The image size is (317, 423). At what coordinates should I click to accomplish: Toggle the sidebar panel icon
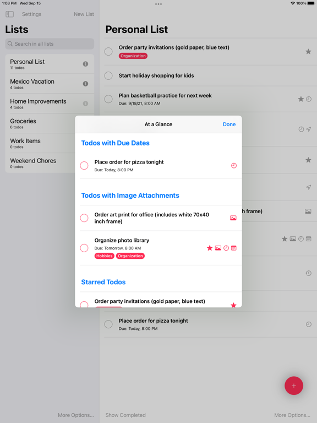(10, 14)
